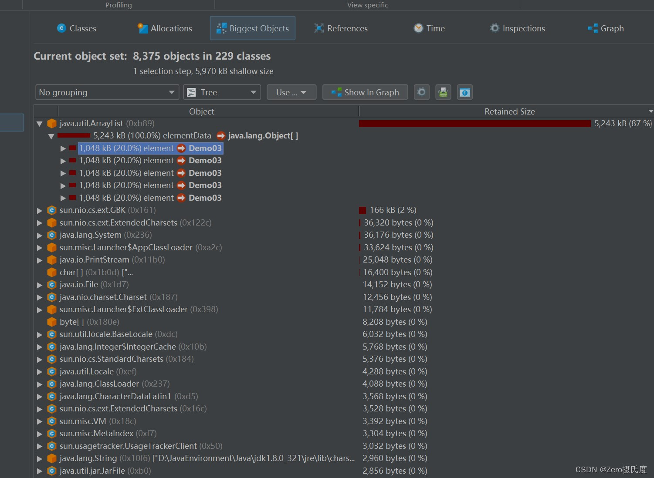Image resolution: width=654 pixels, height=478 pixels.
Task: Open the Inspections view
Action: pyautogui.click(x=517, y=28)
